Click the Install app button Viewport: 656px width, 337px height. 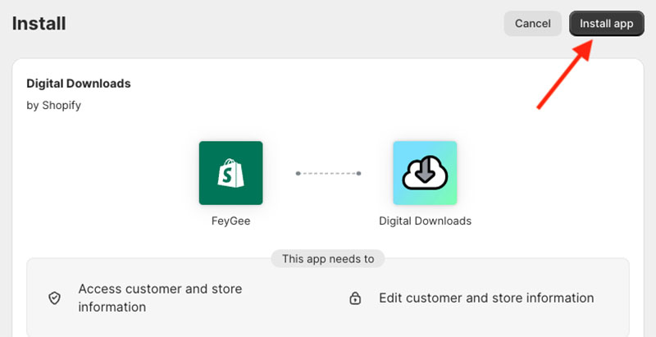click(x=606, y=24)
